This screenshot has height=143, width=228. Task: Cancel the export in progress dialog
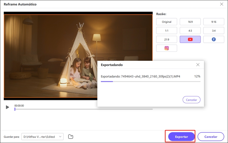[x=191, y=100]
